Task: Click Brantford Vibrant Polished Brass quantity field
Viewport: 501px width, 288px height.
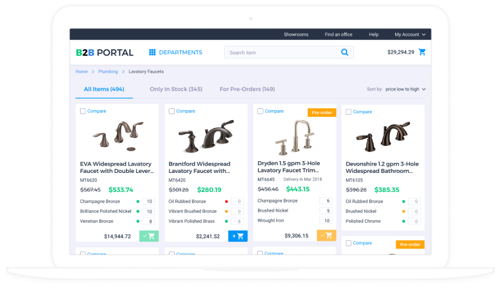Action: pos(238,222)
